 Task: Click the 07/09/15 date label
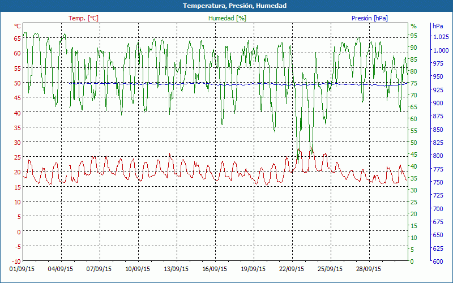coord(99,269)
